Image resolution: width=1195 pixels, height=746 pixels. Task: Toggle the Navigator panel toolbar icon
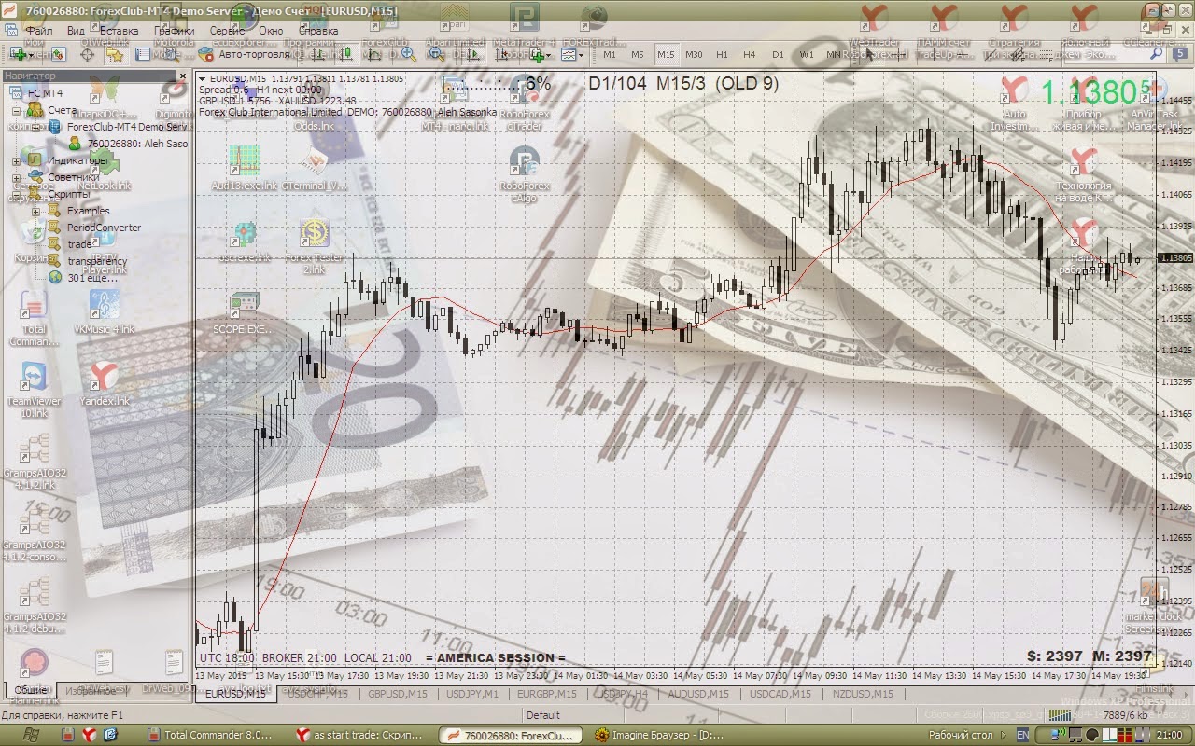(115, 55)
